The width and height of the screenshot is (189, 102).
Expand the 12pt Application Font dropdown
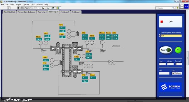[39, 8]
